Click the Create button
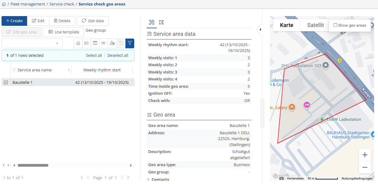This screenshot has width=378, height=184. (x=14, y=21)
